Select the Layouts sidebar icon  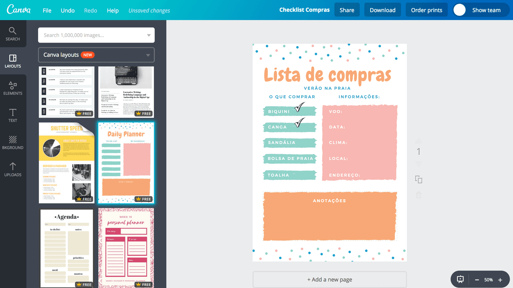(x=13, y=61)
